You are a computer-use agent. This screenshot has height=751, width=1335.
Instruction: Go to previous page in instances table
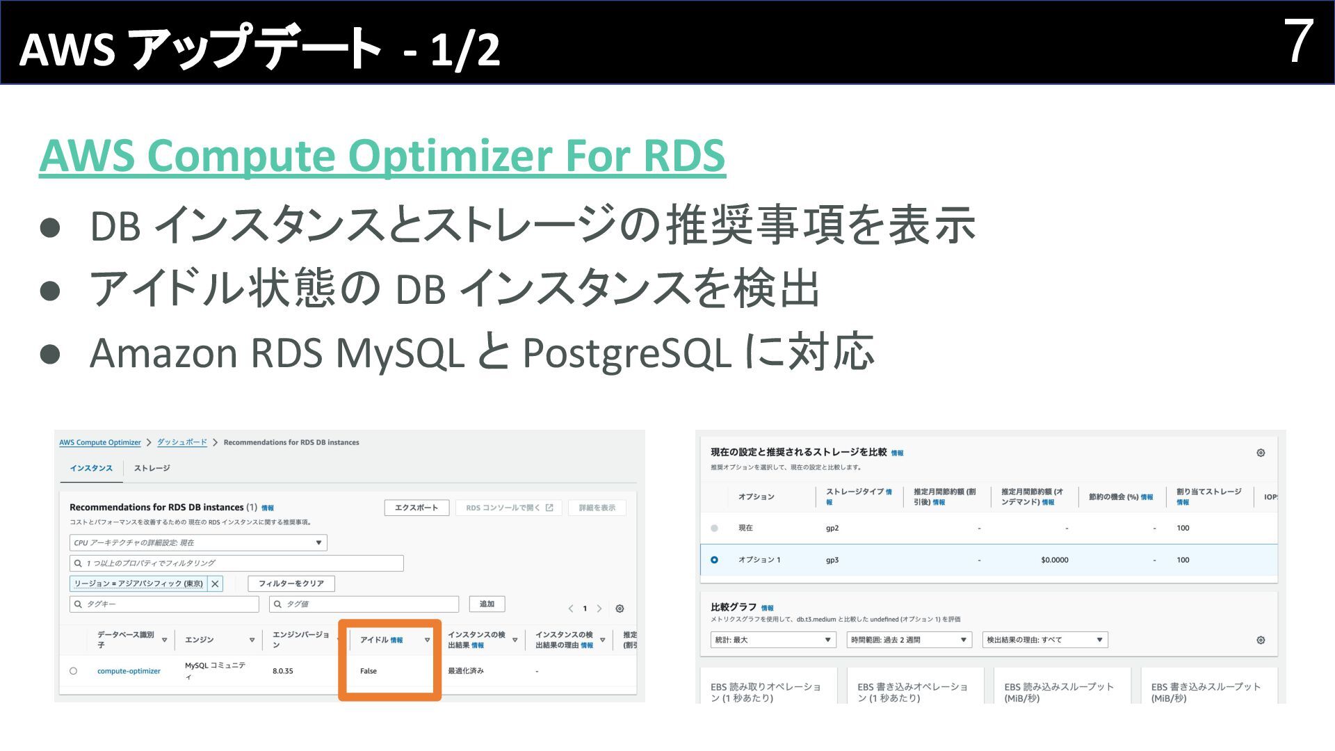571,608
